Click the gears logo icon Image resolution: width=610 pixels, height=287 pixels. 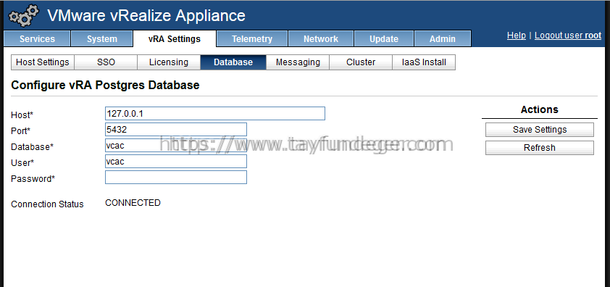point(23,14)
